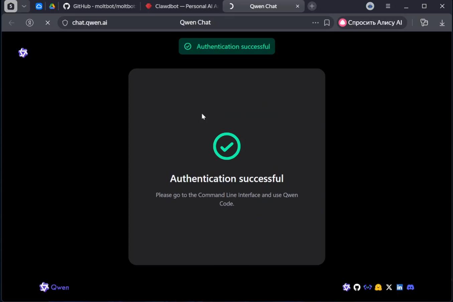Open the downloads arrow icon
This screenshot has height=302, width=453.
[x=442, y=23]
